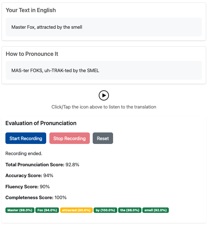Viewport: 208px width, 225px height.
Task: Click the 'Evaluation of Pronunciation' heading
Action: point(41,123)
